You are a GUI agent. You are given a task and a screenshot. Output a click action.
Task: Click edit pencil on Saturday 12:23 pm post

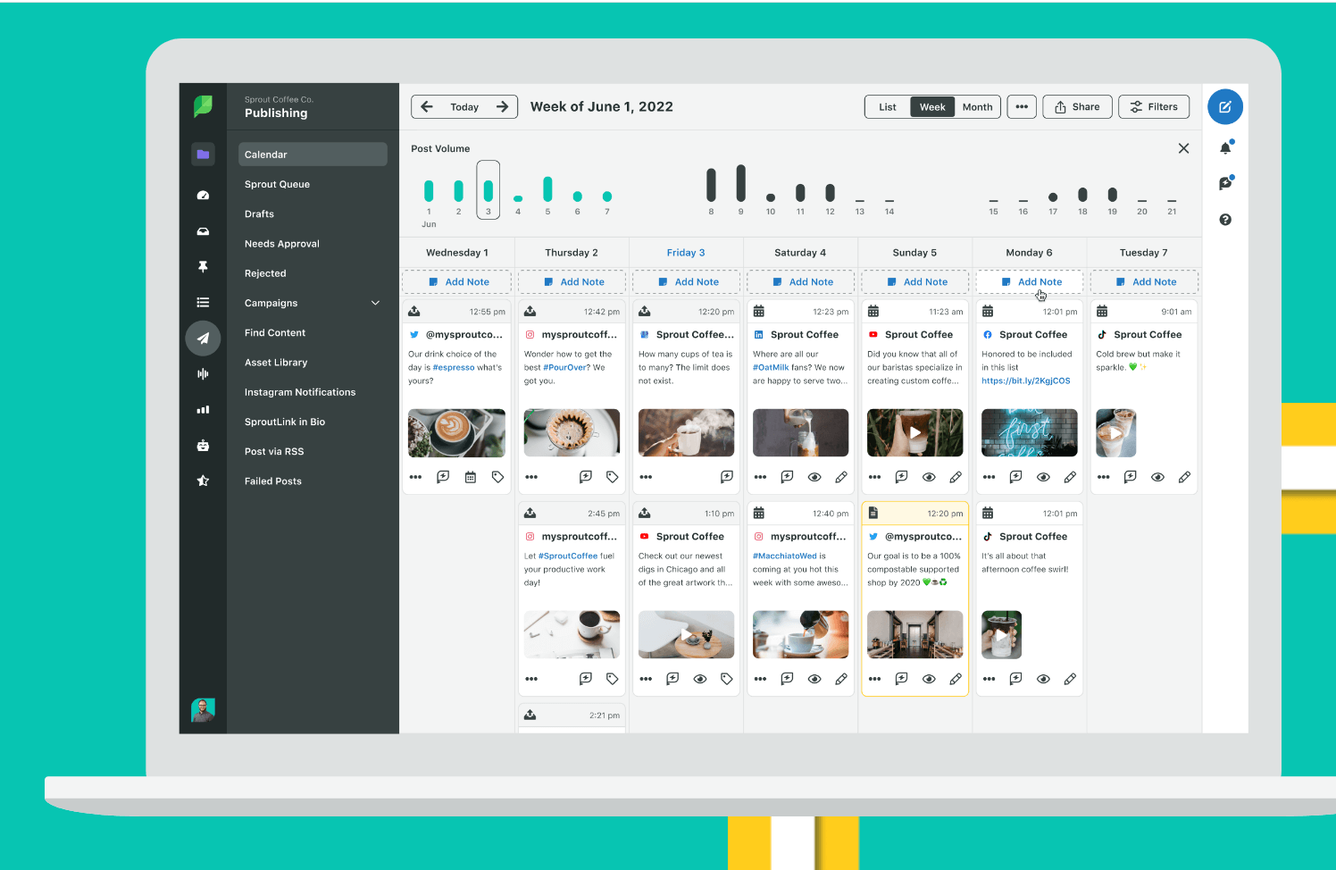[841, 477]
